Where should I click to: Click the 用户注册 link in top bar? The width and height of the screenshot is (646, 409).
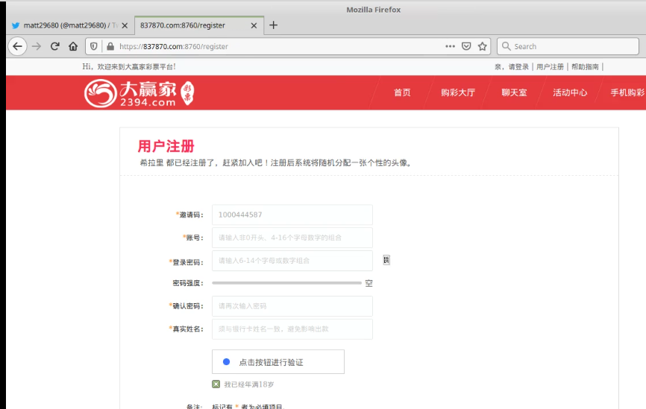tap(550, 66)
